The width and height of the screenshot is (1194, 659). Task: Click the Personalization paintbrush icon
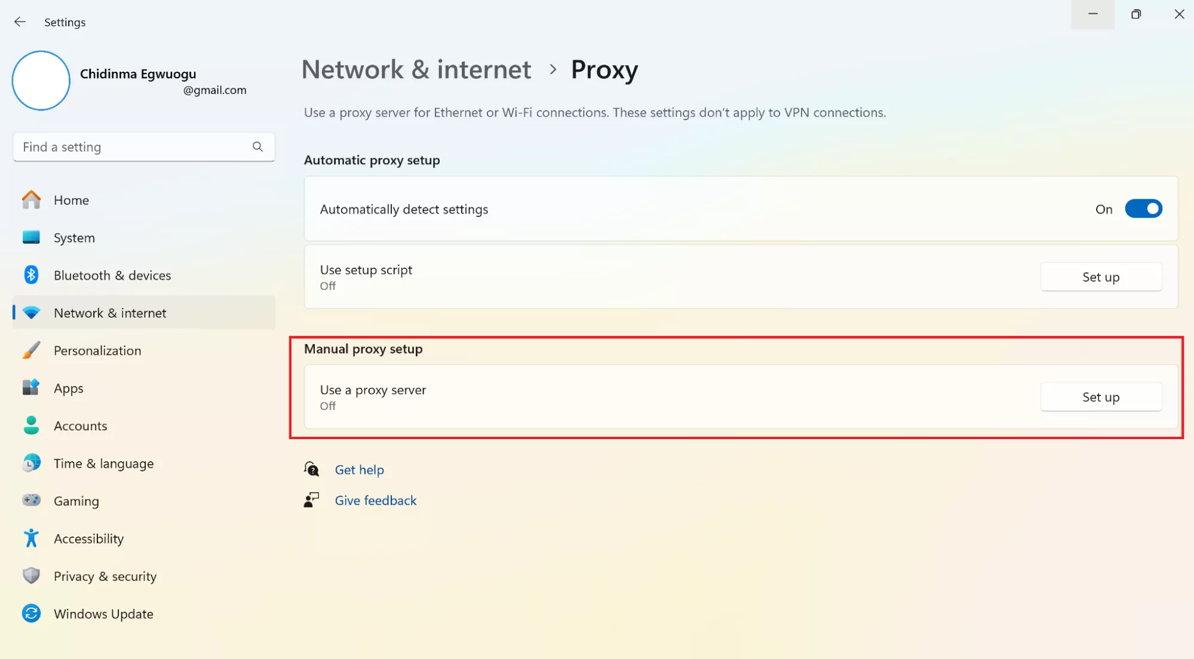tap(31, 350)
